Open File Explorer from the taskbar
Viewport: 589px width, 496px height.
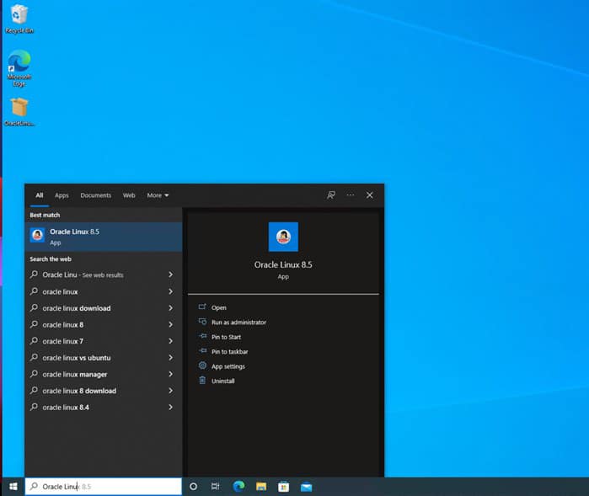[x=261, y=487]
